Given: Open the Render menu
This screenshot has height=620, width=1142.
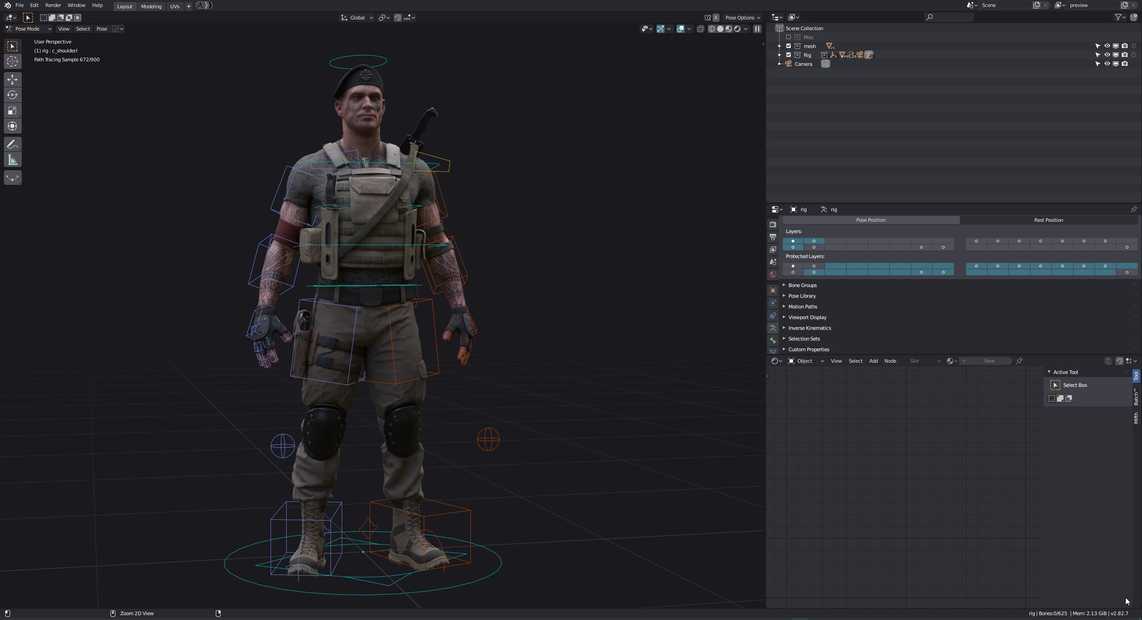Looking at the screenshot, I should 53,5.
